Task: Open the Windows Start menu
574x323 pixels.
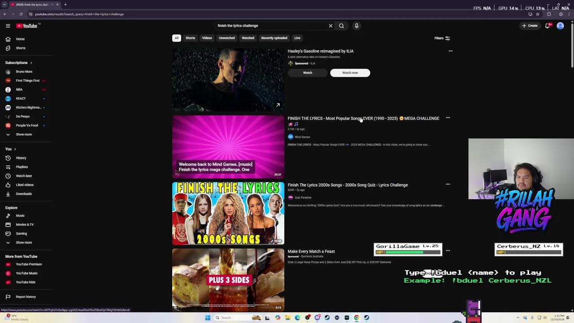Action: coord(208,318)
